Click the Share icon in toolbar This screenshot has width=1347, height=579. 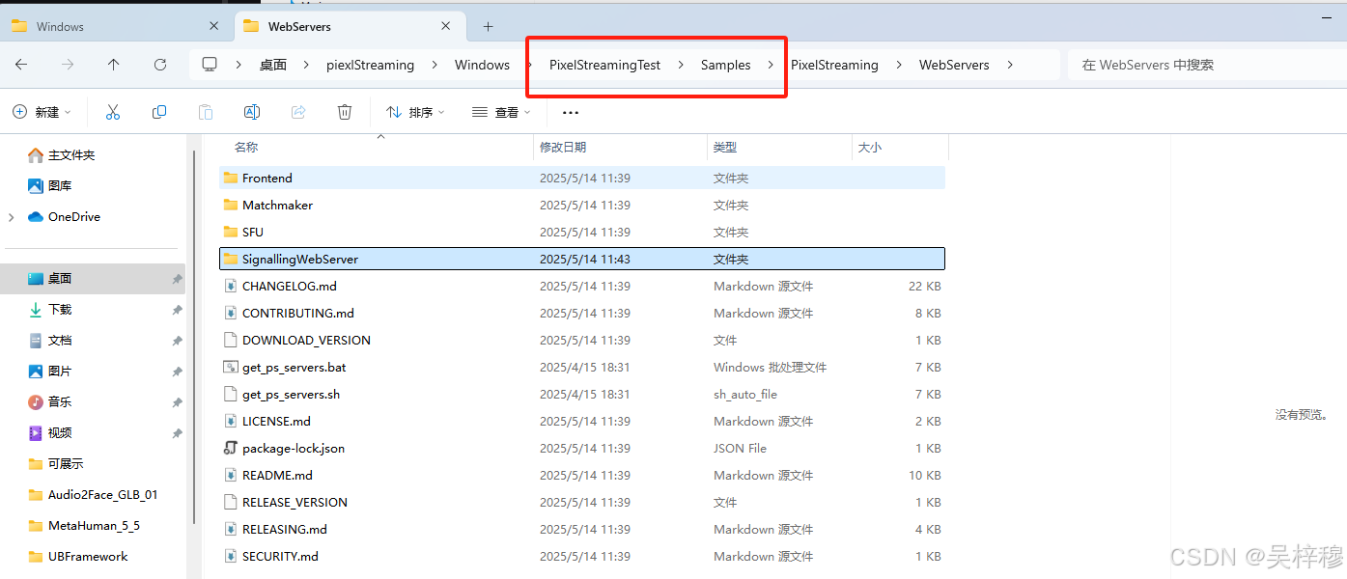click(x=298, y=112)
